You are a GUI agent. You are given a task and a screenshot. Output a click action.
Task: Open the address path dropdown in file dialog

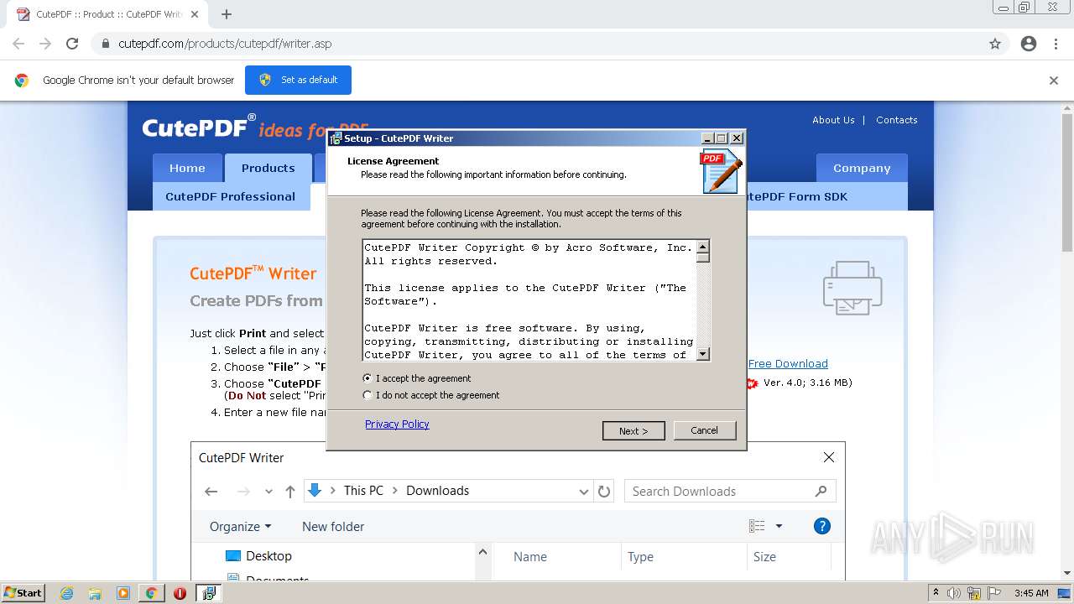coord(584,492)
